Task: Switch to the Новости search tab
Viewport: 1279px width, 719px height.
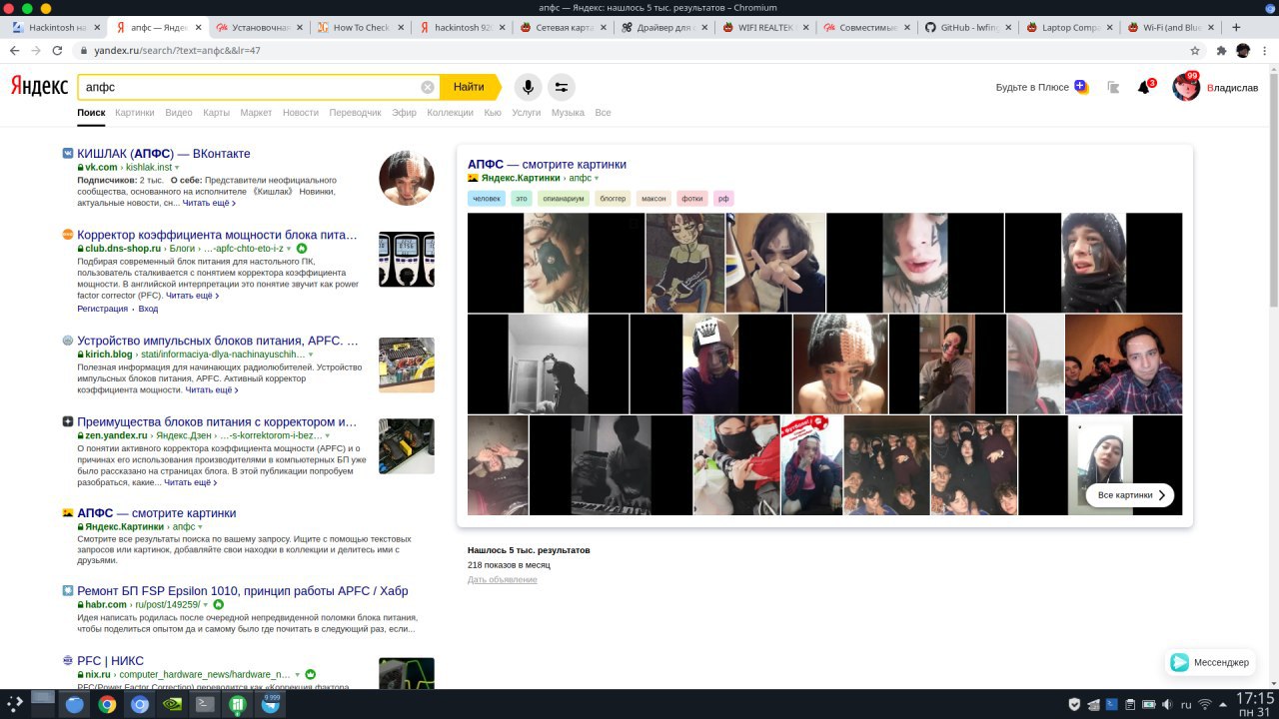Action: [301, 113]
